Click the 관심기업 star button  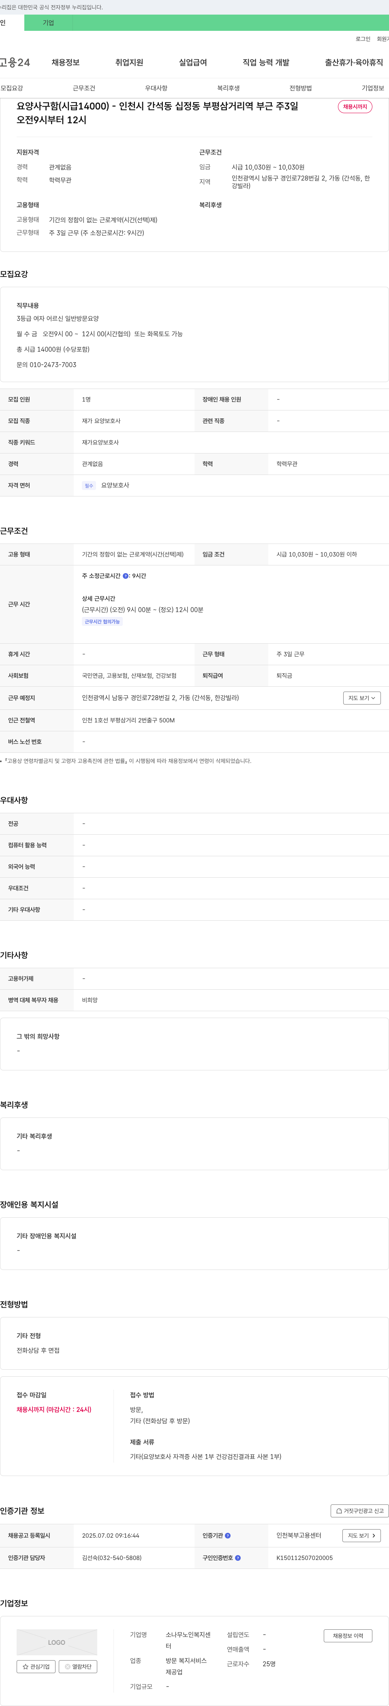(x=36, y=1666)
